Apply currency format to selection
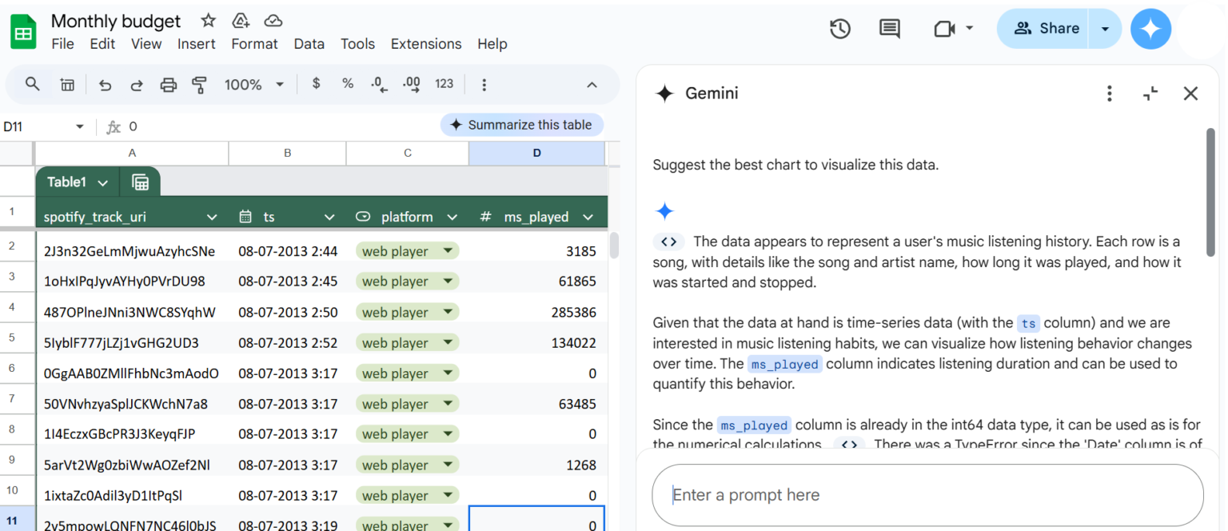 click(x=316, y=84)
